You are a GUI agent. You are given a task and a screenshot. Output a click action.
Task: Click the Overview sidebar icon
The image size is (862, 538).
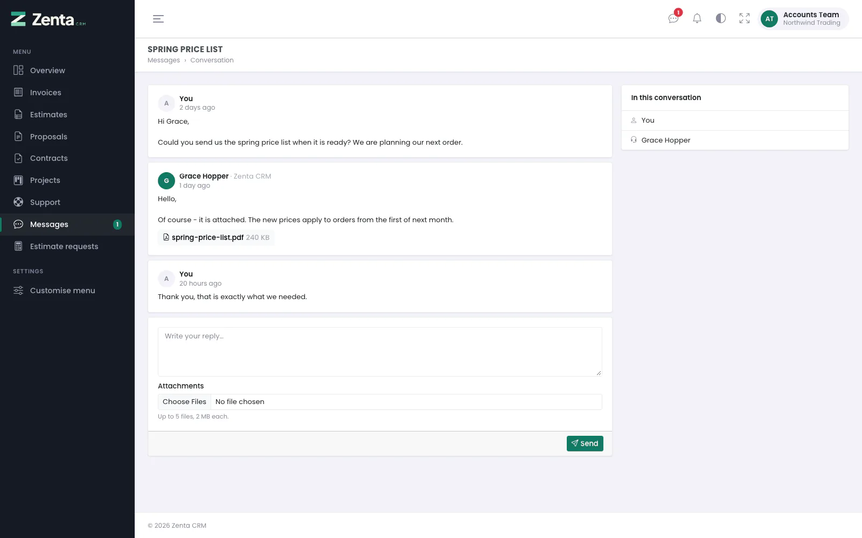18,70
